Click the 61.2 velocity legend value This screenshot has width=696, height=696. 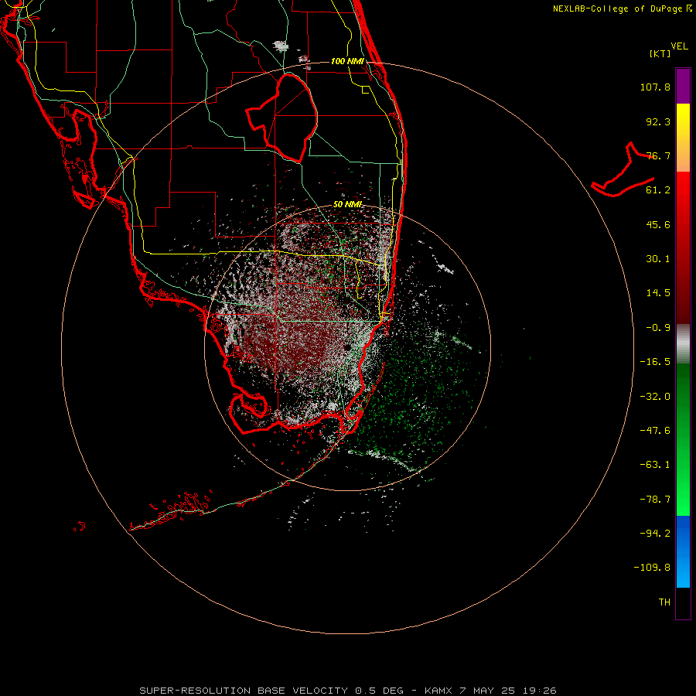(658, 190)
